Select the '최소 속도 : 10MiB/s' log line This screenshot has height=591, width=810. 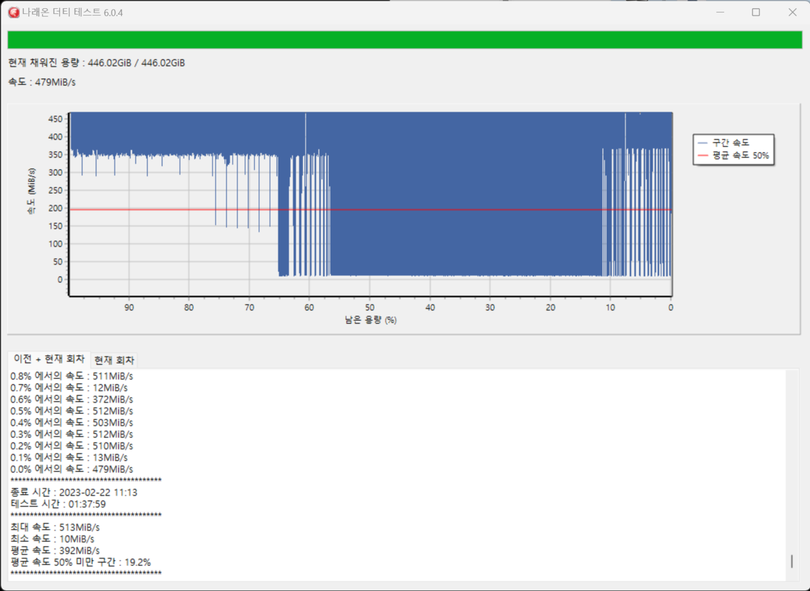[53, 539]
